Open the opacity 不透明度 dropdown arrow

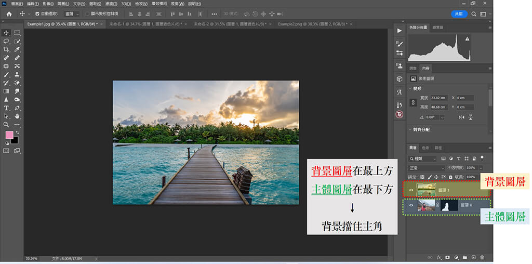[x=481, y=168]
